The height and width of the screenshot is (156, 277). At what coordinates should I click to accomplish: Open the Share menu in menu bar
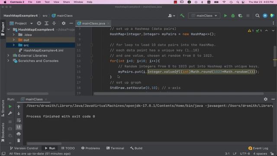click(x=66, y=2)
